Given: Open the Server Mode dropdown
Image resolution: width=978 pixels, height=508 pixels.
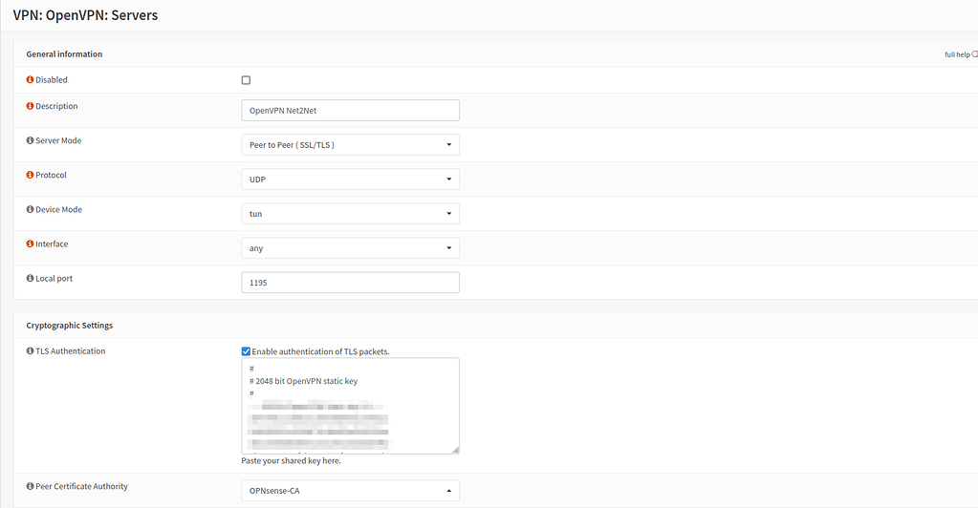Looking at the screenshot, I should tap(350, 145).
